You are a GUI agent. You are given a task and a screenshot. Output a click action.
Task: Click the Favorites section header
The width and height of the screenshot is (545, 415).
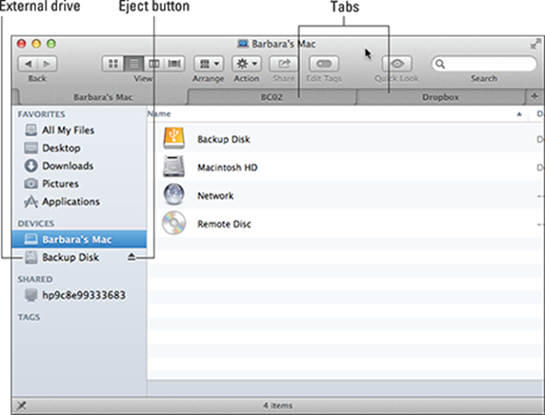coord(41,114)
